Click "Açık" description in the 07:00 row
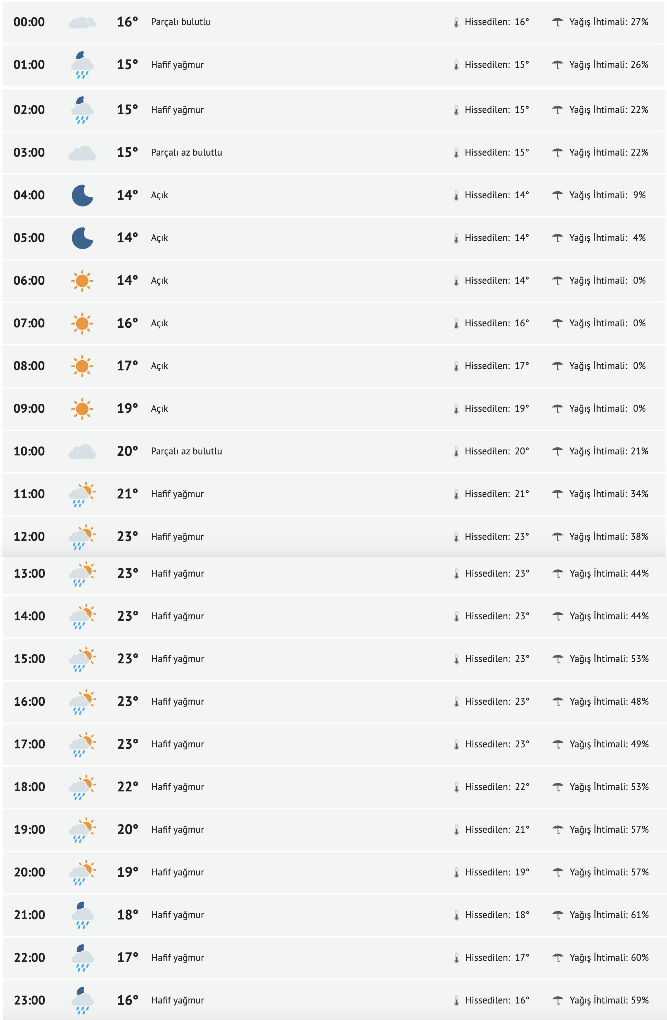Viewport: 667px width, 1020px height. click(x=159, y=324)
